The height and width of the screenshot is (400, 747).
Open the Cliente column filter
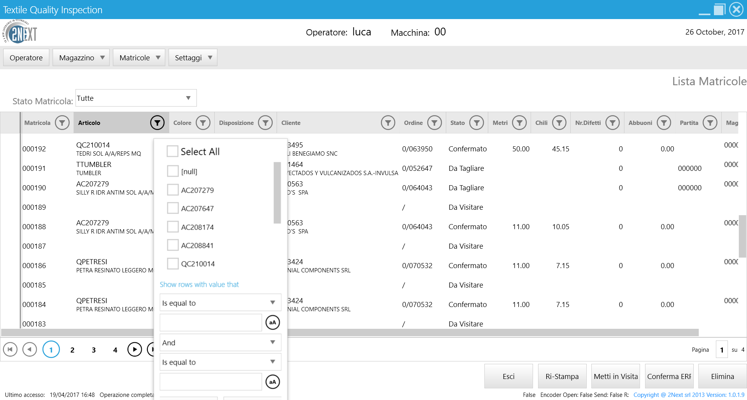(388, 123)
